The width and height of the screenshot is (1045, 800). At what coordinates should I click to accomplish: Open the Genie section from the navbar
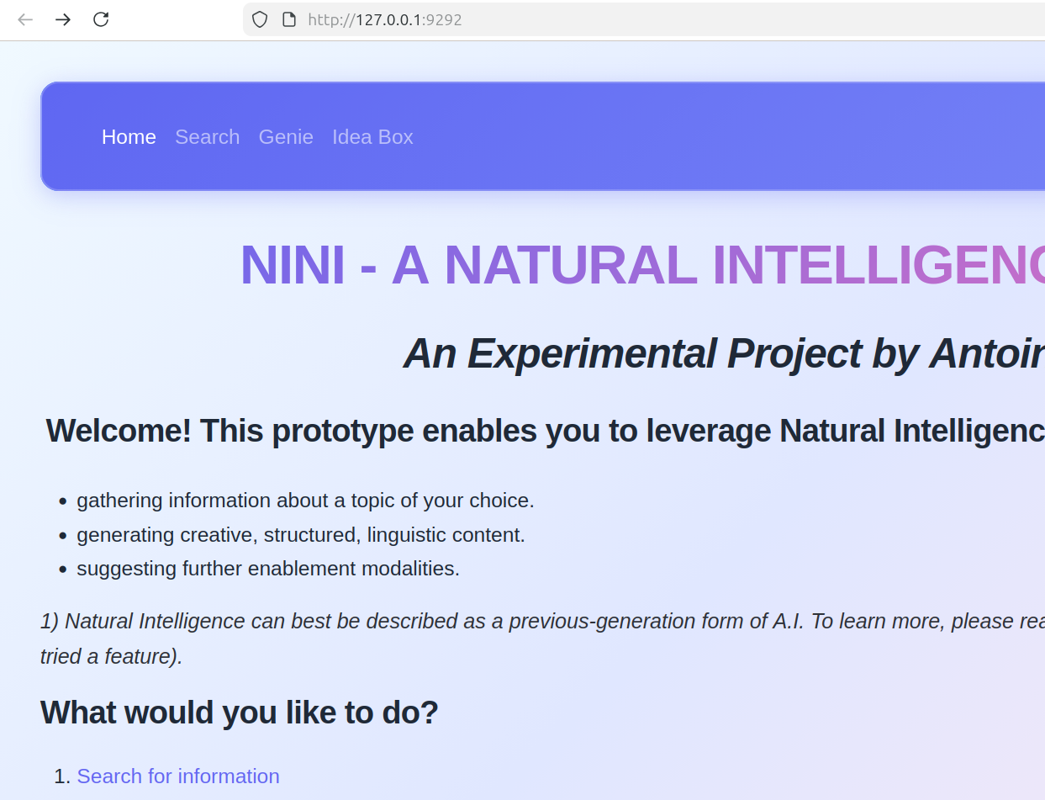286,136
